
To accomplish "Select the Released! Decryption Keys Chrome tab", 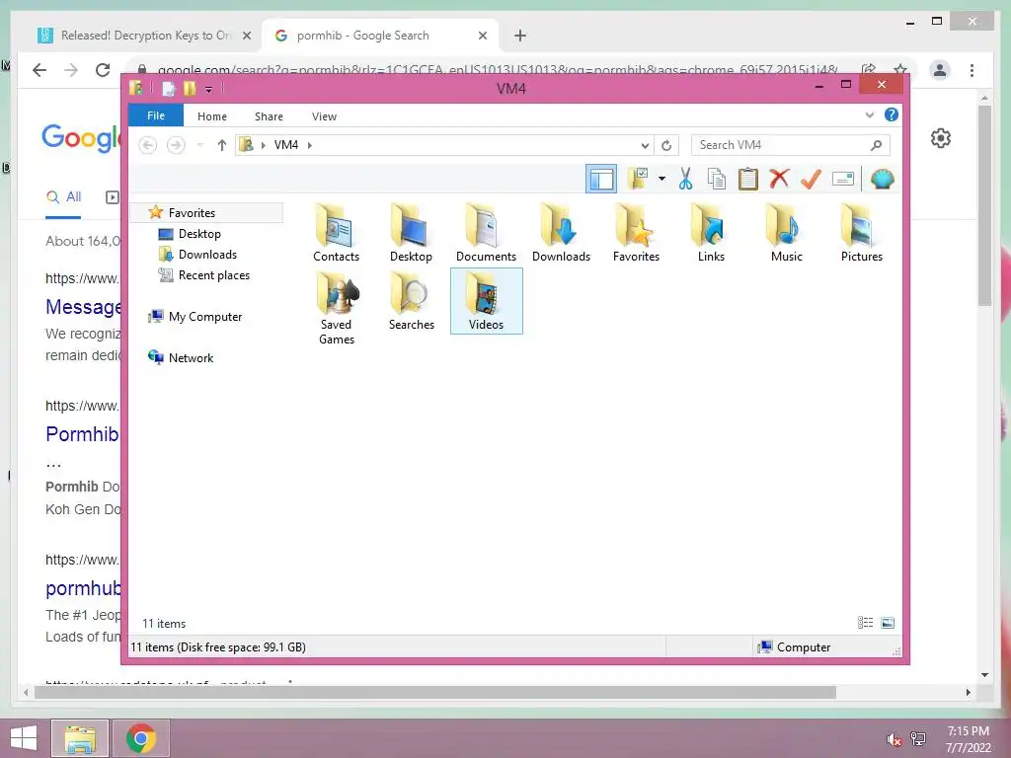I will (144, 36).
